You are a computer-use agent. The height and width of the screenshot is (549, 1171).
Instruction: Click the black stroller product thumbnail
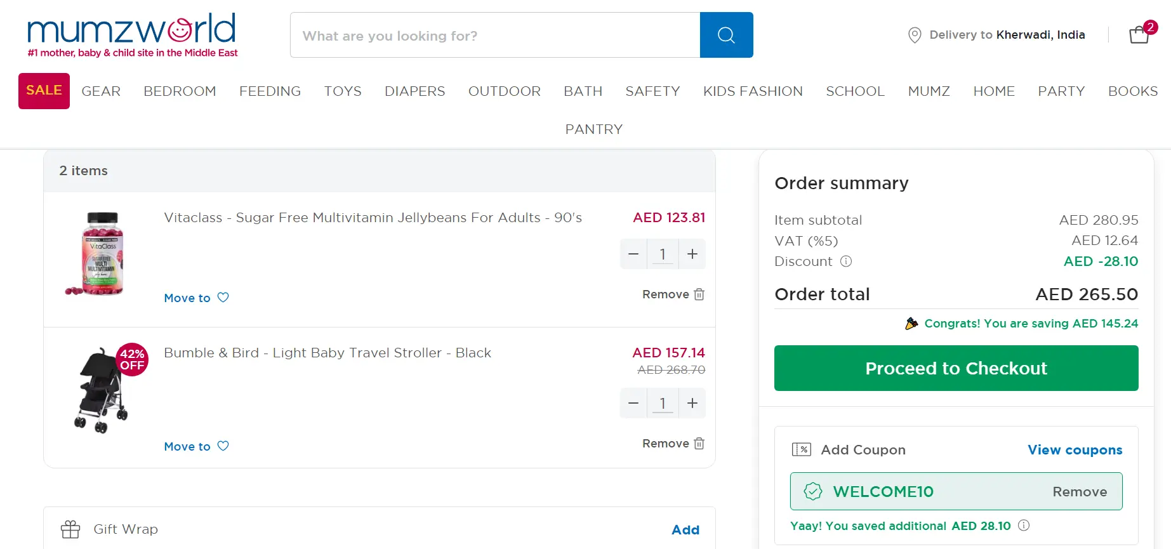pos(100,390)
